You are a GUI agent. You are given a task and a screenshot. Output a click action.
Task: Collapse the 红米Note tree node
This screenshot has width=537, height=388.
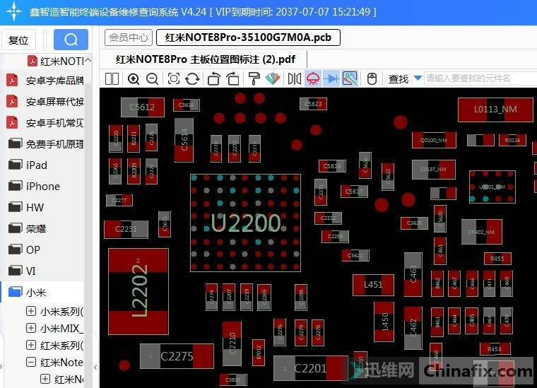point(30,362)
